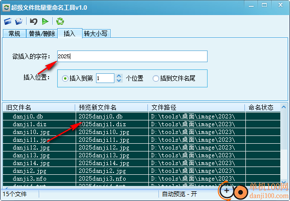Image resolution: width=290 pixels, height=201 pixels.
Task: Click the app icon in title bar
Action: [x=6, y=8]
